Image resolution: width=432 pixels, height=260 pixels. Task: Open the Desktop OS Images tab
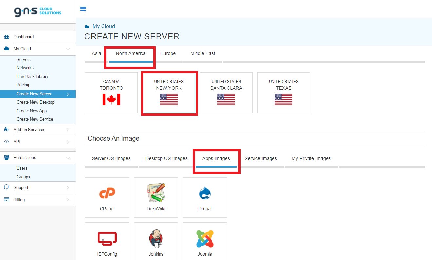[166, 158]
